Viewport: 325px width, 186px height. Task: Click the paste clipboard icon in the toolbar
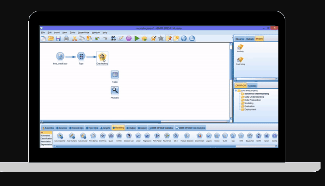(x=89, y=38)
